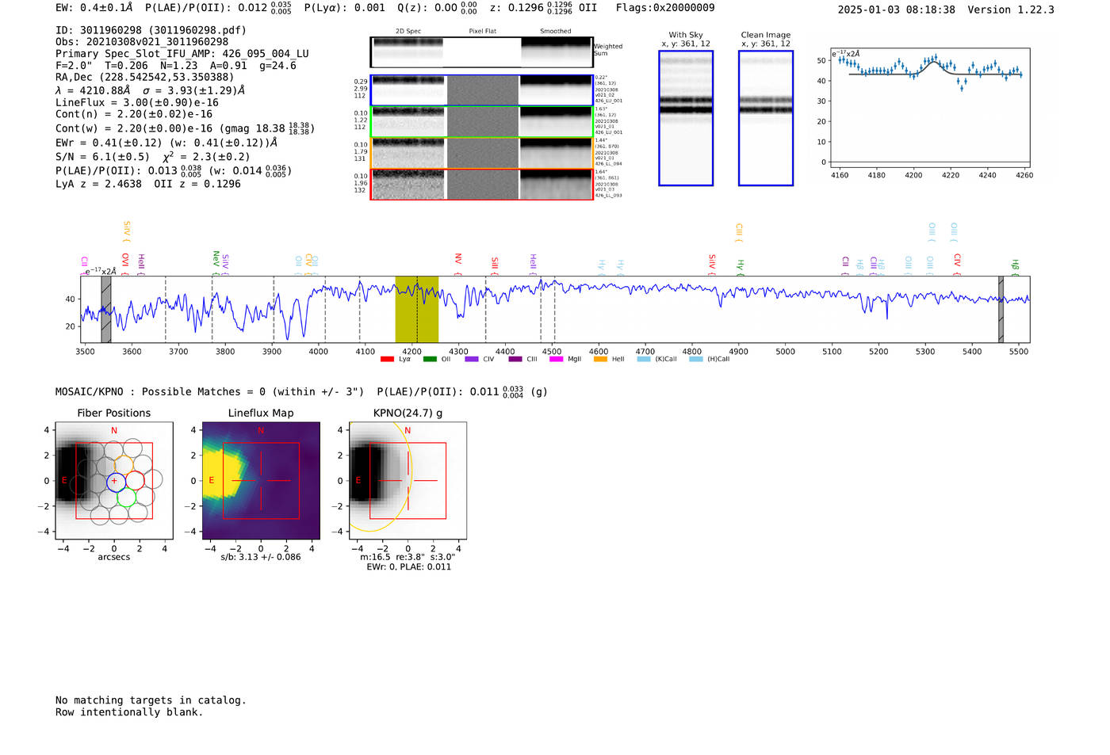The height and width of the screenshot is (755, 1110).
Task: Click the orange HeII legend swatch
Action: pyautogui.click(x=600, y=360)
